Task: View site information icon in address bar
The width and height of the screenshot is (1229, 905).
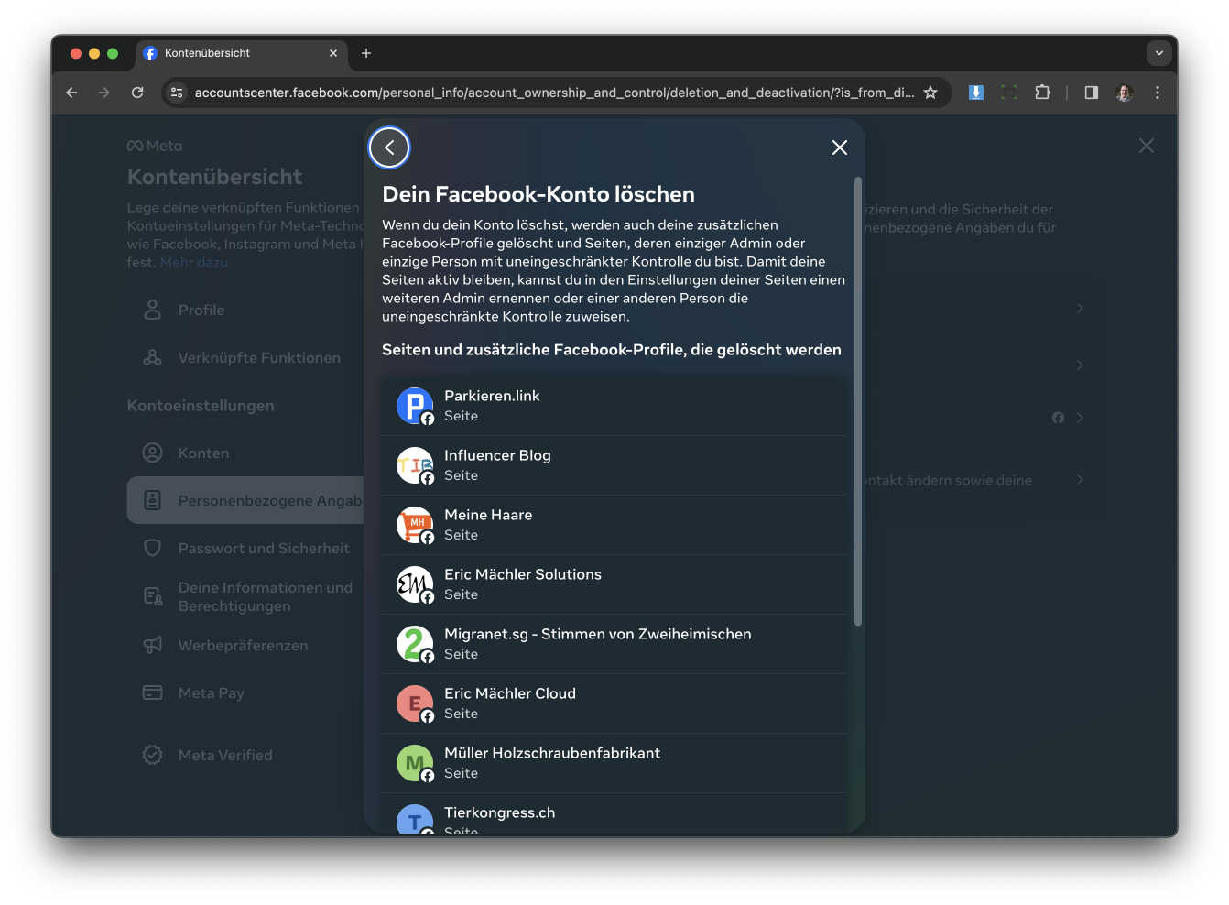Action: point(178,93)
